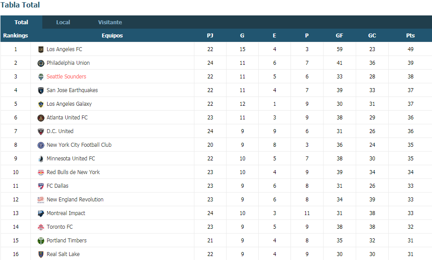Open the New York City Football Club link
This screenshot has width=432, height=260.
79,145
